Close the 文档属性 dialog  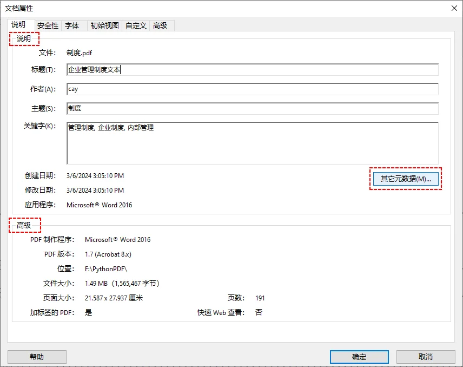click(454, 8)
